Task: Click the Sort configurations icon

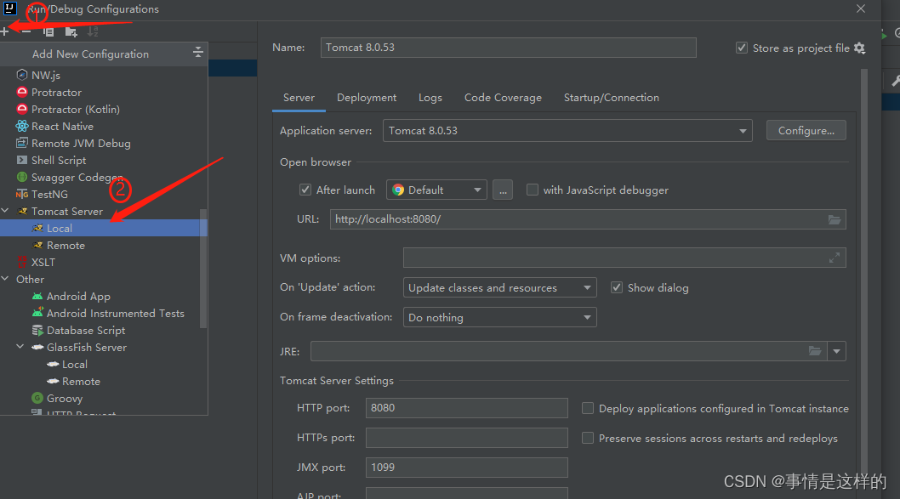Action: coord(93,32)
